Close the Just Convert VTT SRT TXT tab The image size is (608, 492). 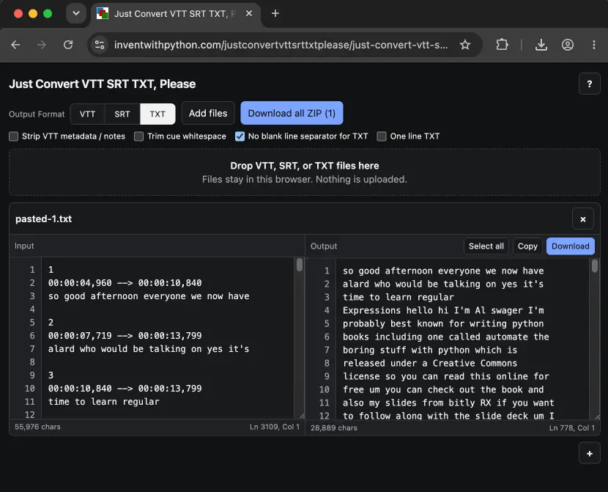click(249, 14)
